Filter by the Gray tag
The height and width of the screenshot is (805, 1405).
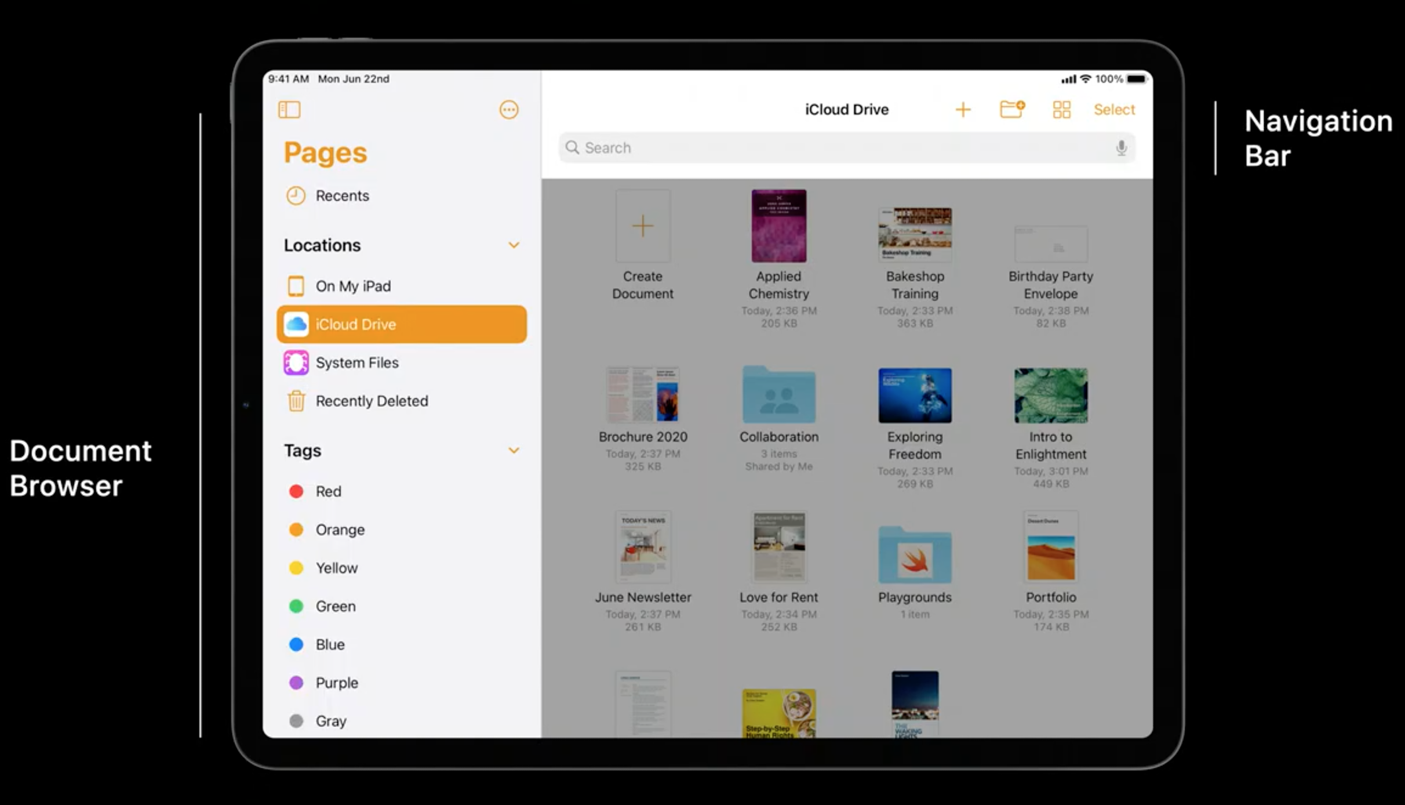tap(401, 721)
